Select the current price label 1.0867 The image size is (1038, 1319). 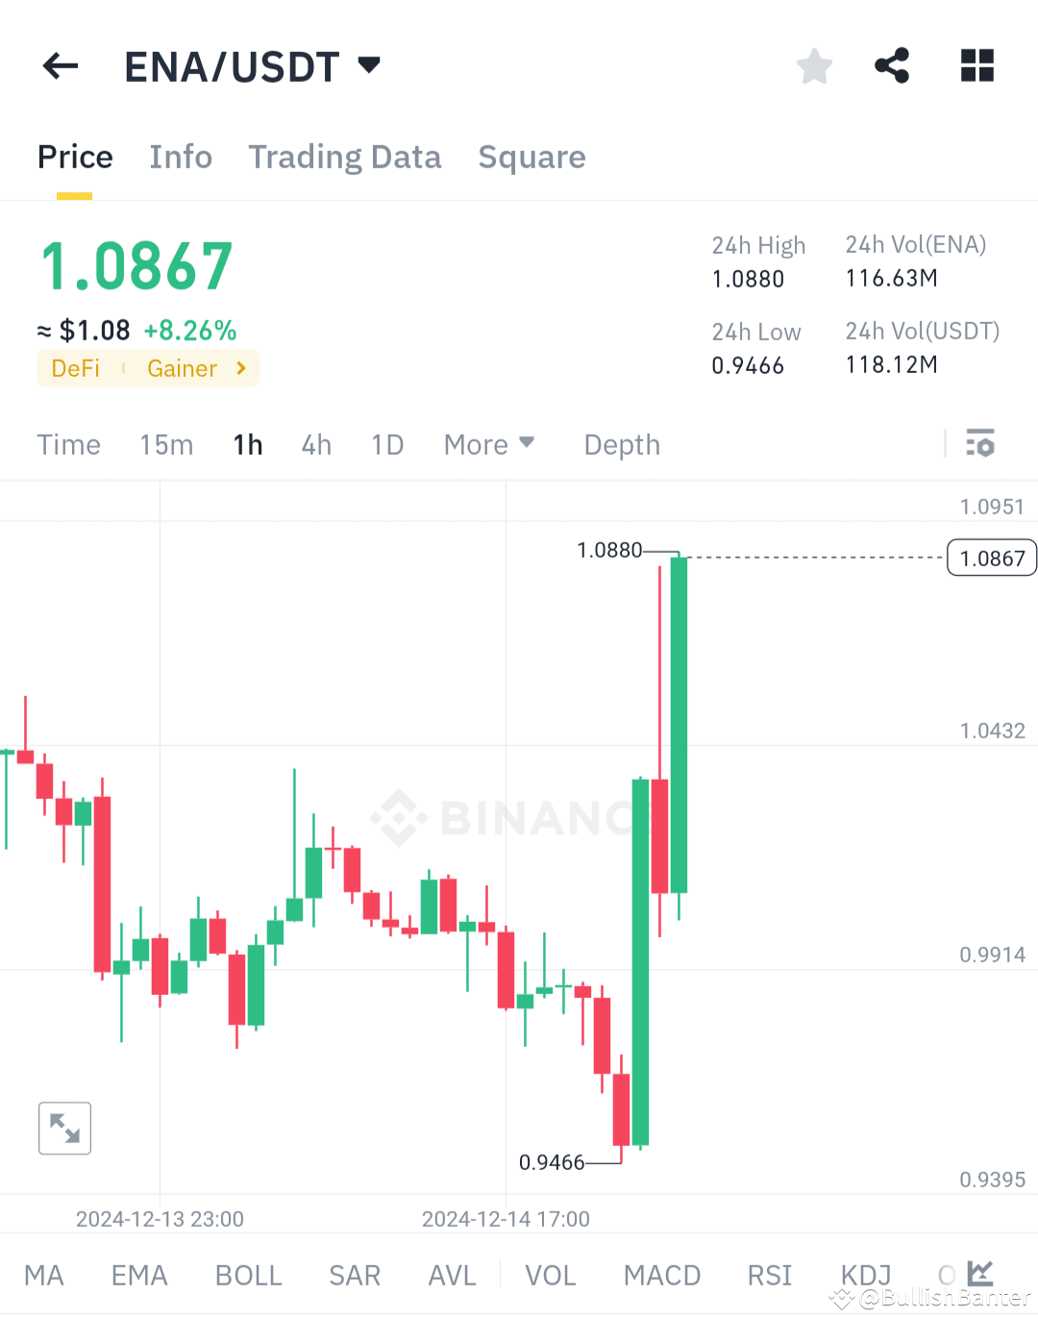click(x=991, y=558)
